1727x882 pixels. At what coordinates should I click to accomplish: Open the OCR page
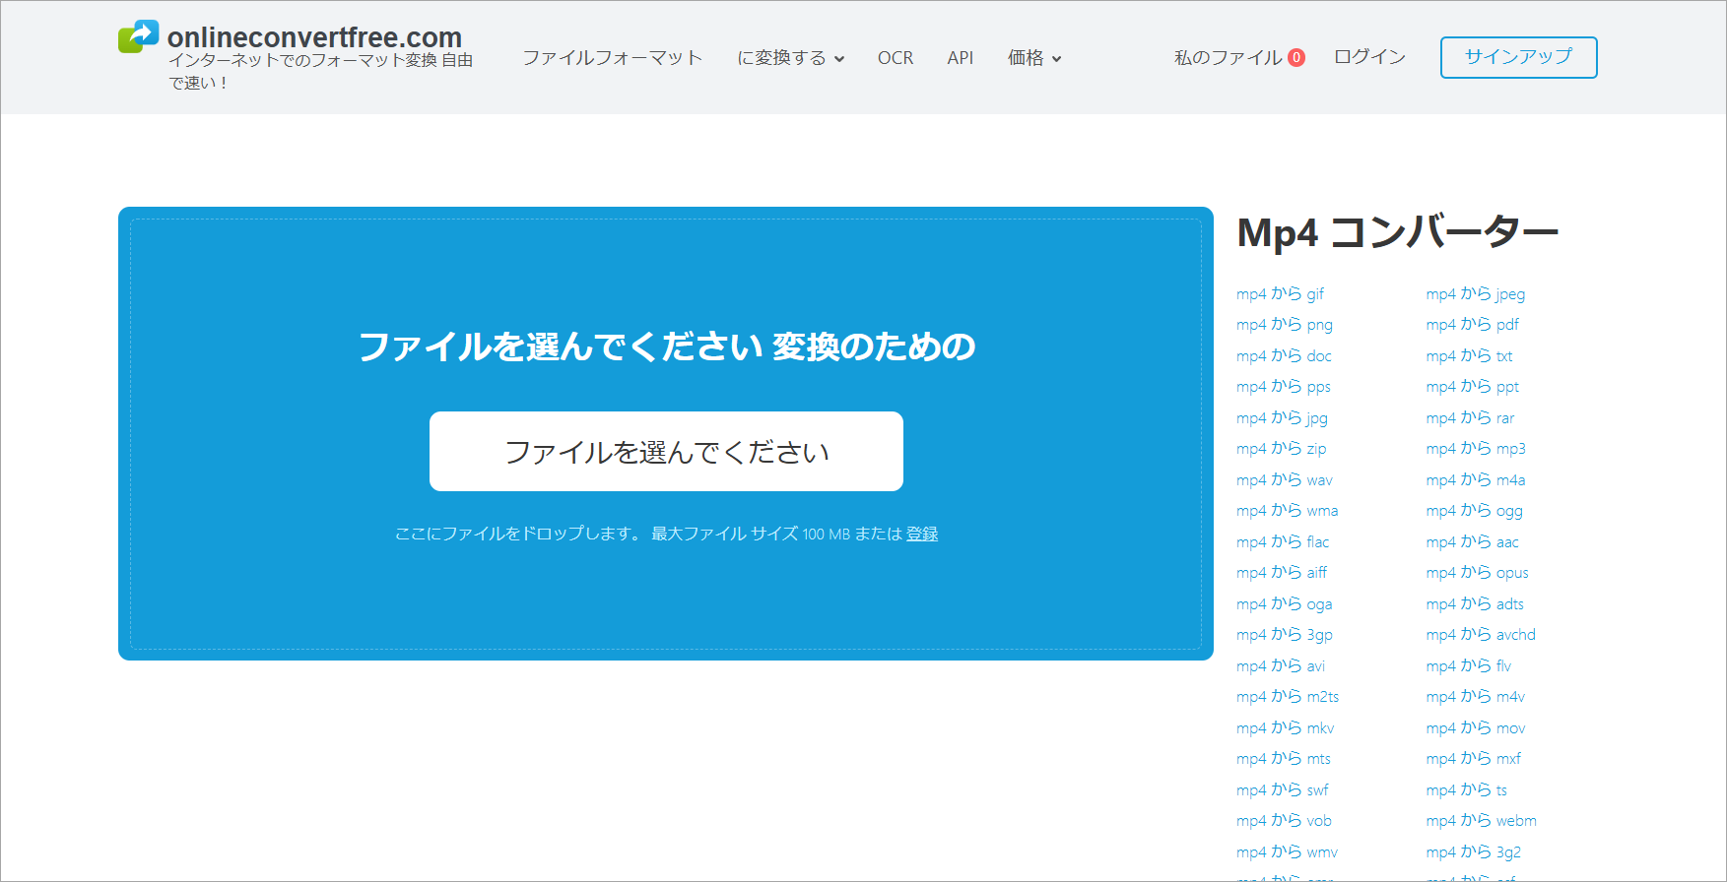tap(896, 58)
